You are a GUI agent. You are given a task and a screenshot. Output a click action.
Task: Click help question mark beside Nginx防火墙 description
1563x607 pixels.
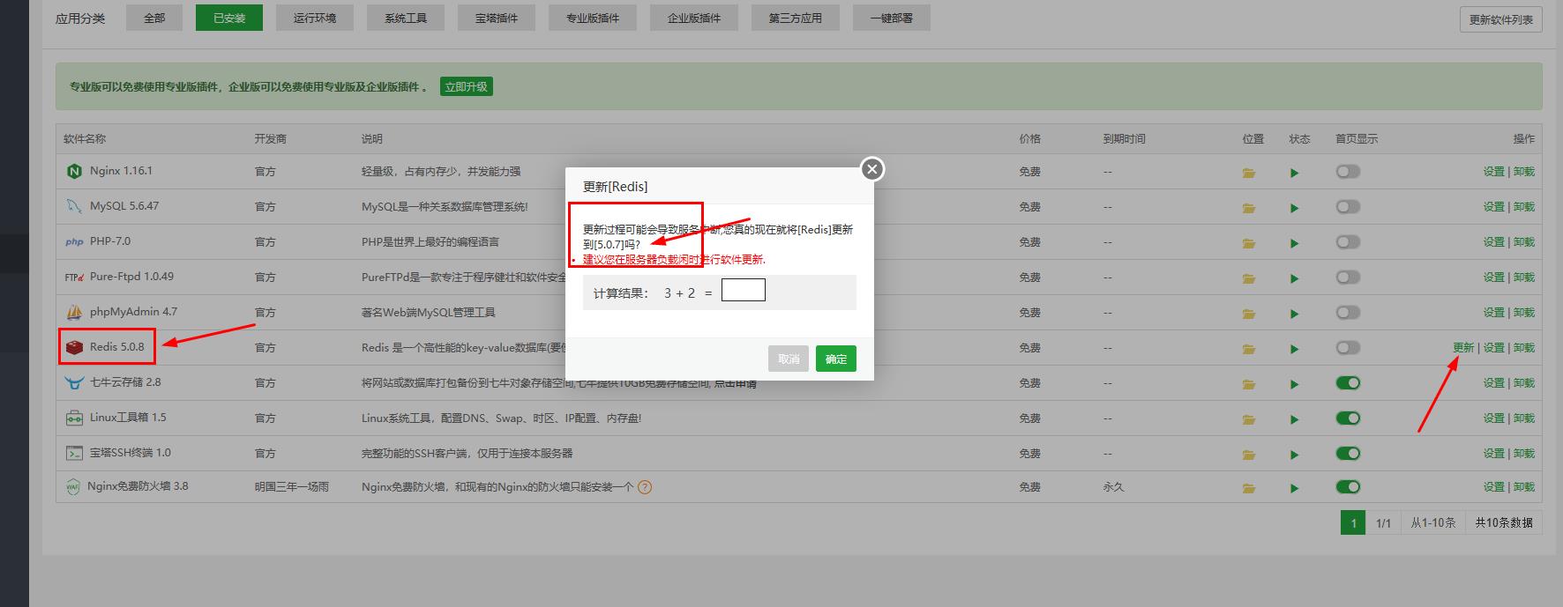click(645, 486)
